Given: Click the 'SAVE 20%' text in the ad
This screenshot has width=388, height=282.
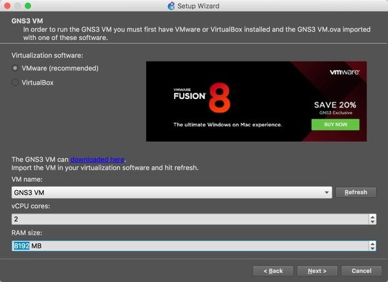Looking at the screenshot, I should [x=335, y=105].
